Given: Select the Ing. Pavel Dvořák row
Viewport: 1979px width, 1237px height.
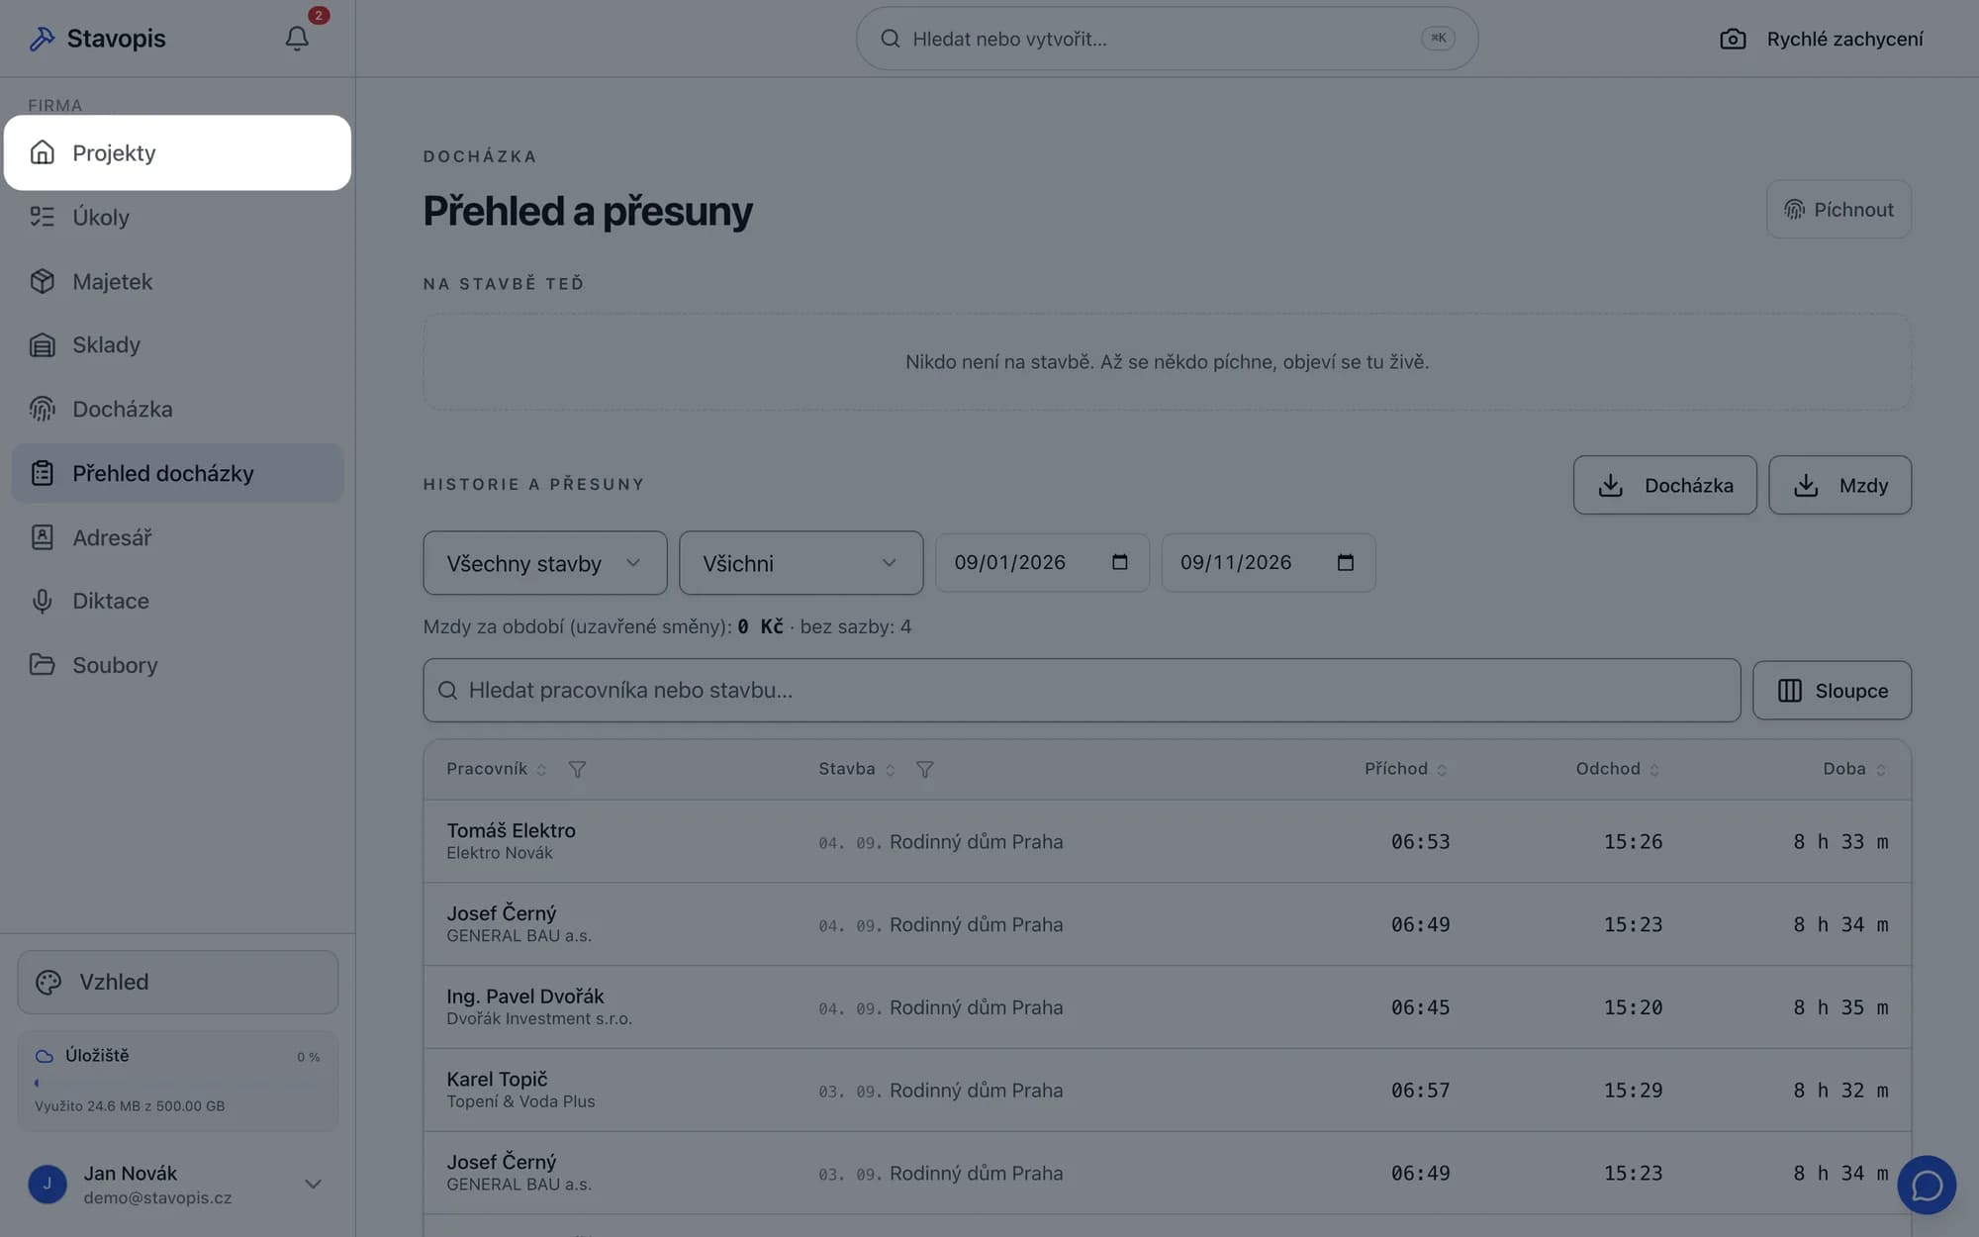Looking at the screenshot, I should [x=1167, y=1007].
